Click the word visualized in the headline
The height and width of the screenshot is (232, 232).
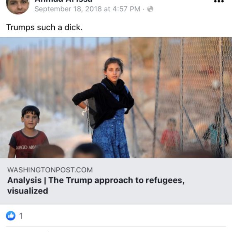(28, 191)
